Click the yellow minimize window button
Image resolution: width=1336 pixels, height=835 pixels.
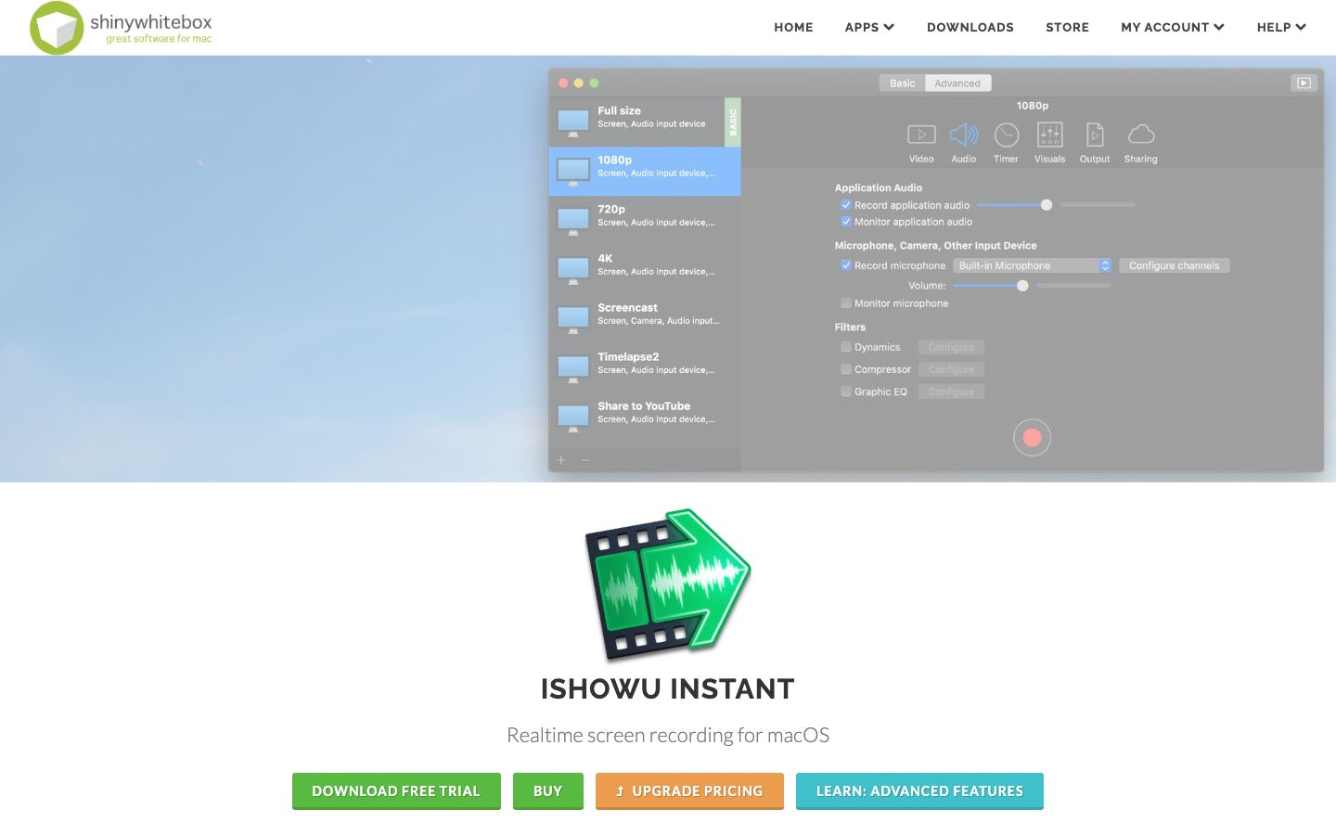[579, 83]
